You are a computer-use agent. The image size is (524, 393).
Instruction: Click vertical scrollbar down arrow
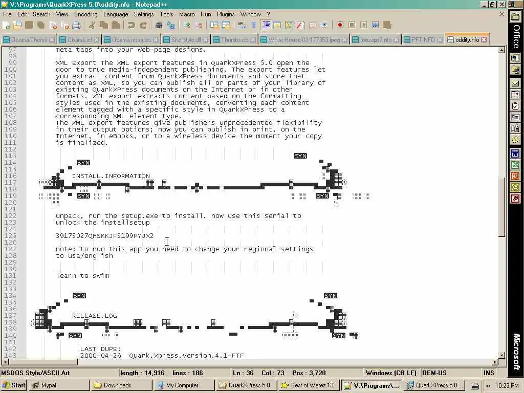[x=501, y=355]
